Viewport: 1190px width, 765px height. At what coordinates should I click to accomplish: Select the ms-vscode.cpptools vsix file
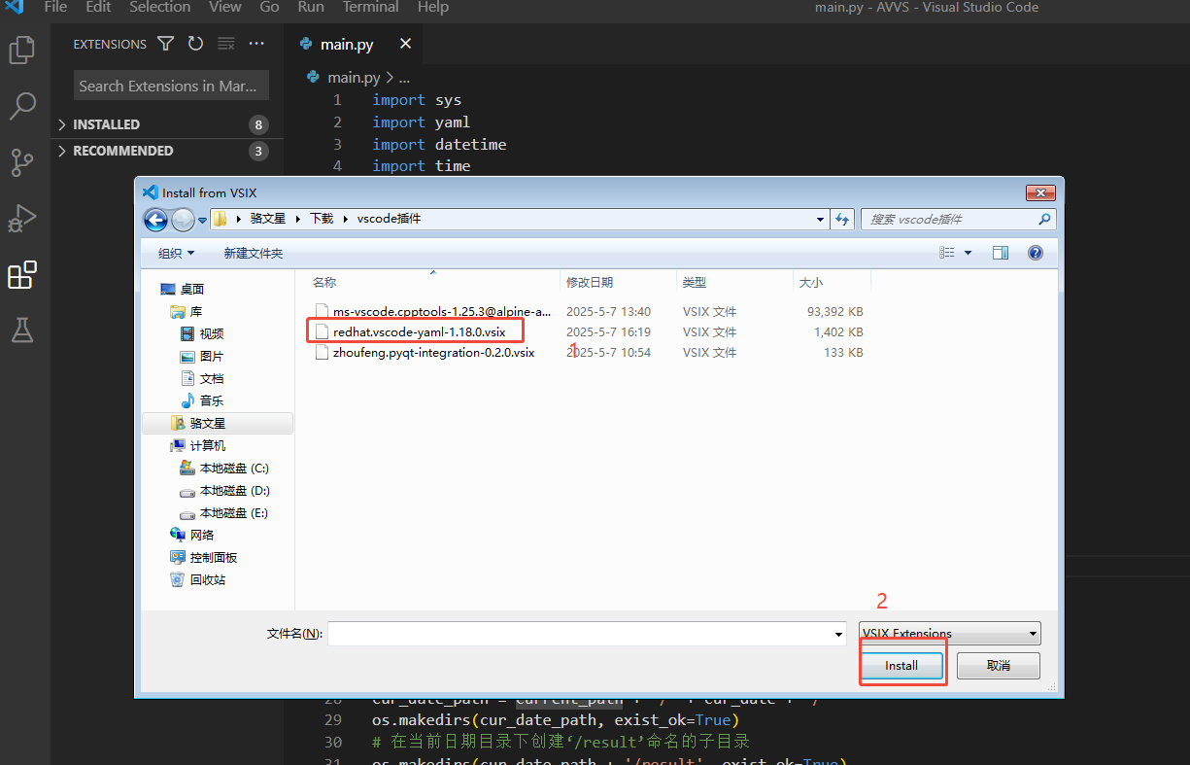tap(442, 312)
